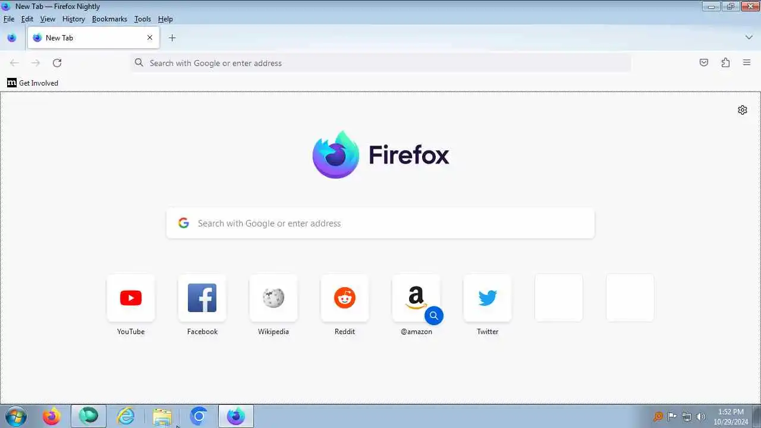Open Action Center flag tray icon
The width and height of the screenshot is (761, 428).
pos(672,417)
